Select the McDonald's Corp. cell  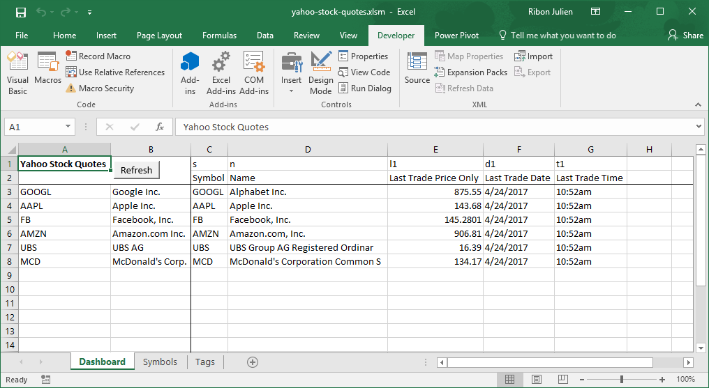(x=151, y=262)
